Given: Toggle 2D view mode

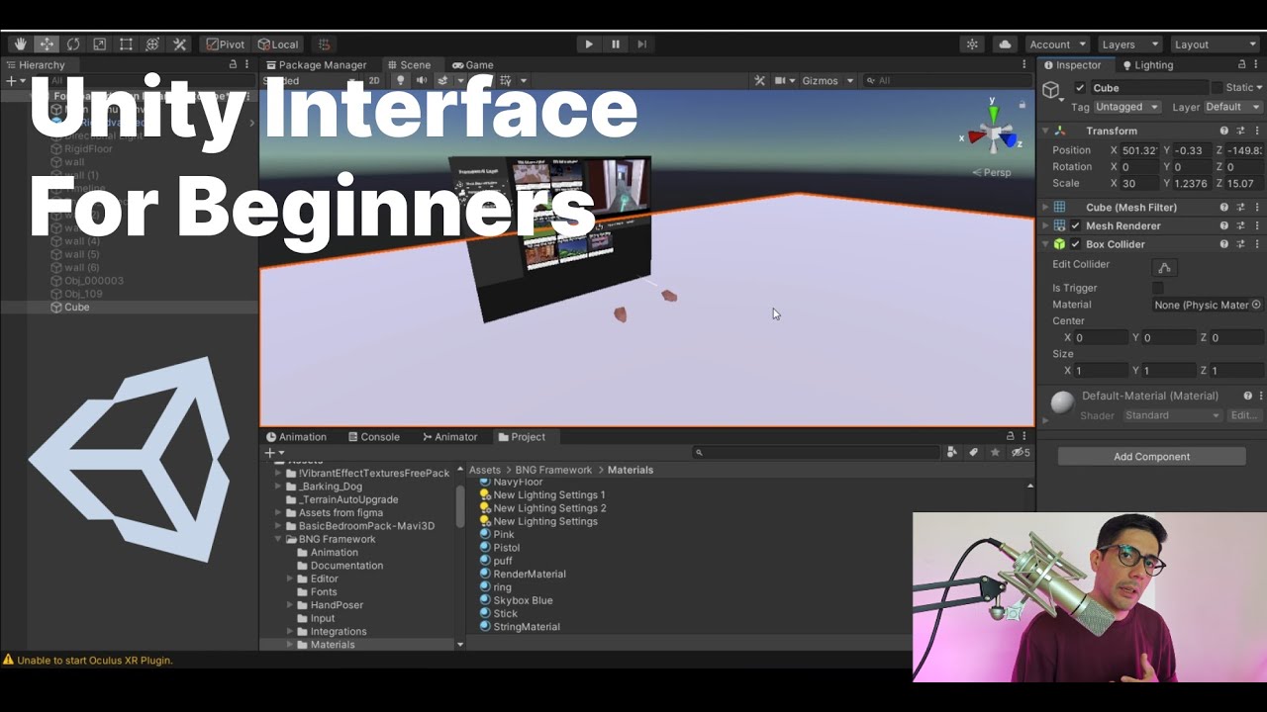Looking at the screenshot, I should pos(374,81).
